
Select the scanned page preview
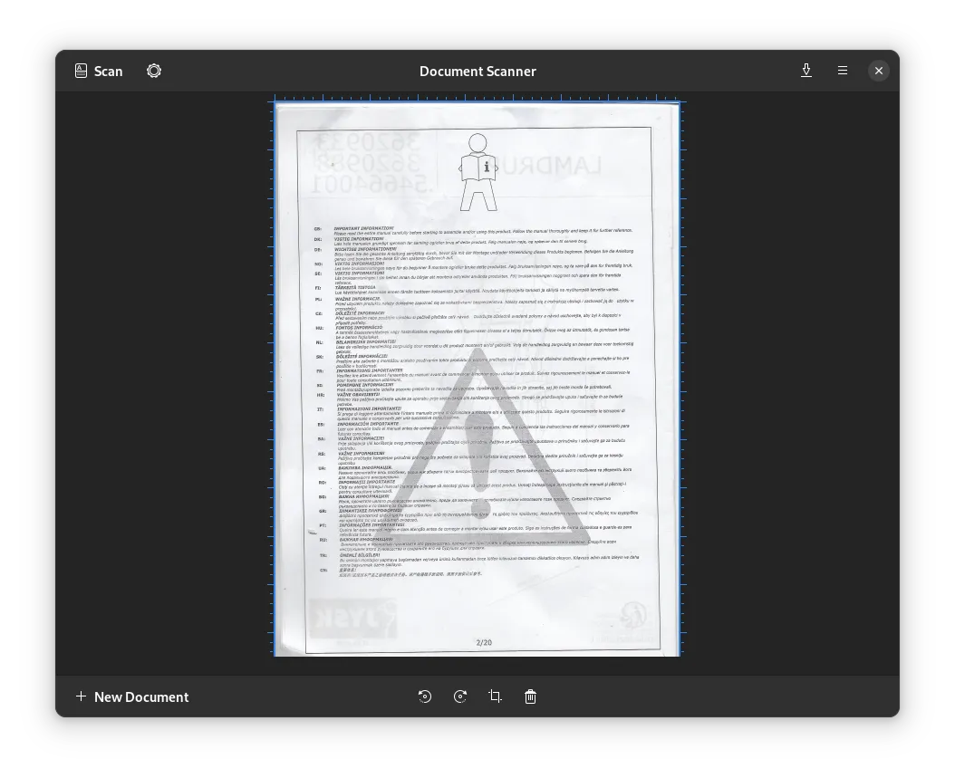(477, 379)
